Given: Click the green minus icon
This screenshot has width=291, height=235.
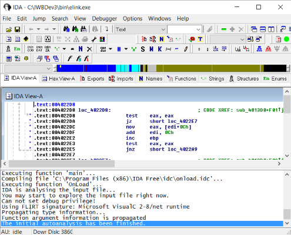Looking at the screenshot, I should point(224,29).
